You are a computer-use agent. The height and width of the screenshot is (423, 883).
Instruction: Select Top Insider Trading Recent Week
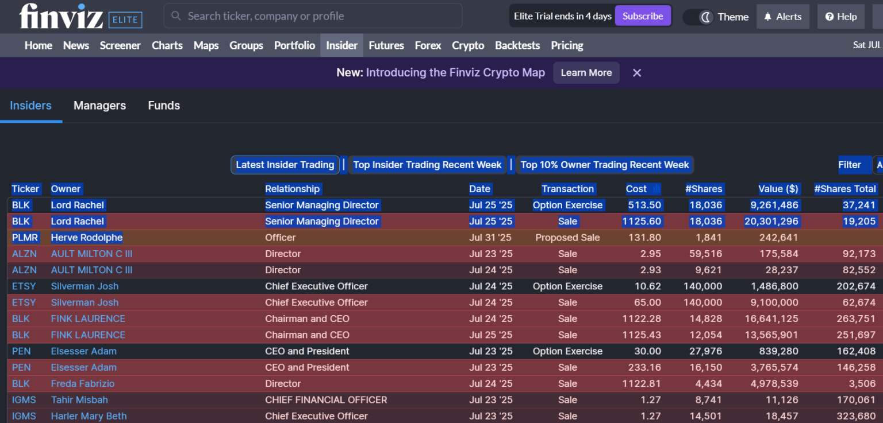coord(427,165)
